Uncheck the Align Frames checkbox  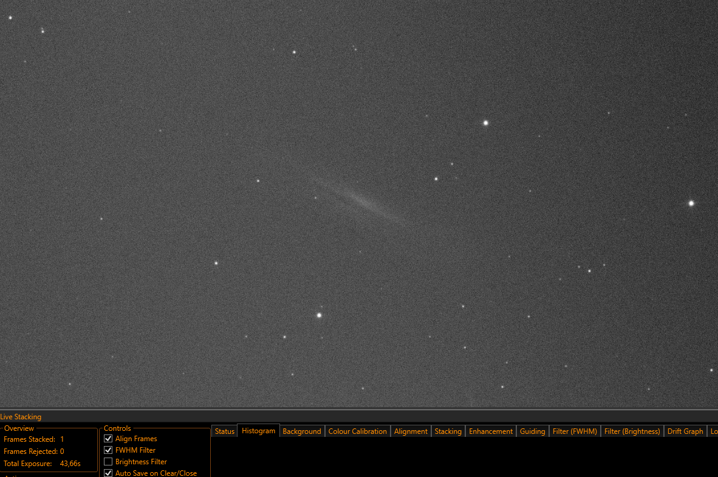(109, 439)
